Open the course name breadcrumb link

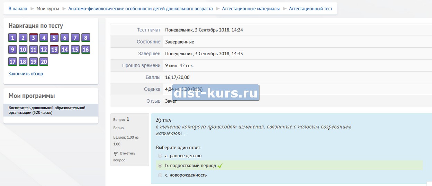tap(140, 9)
